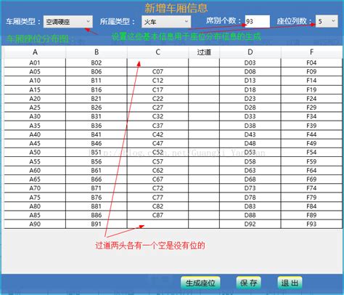
Task: Click the 生成座位 button
Action: tap(200, 283)
